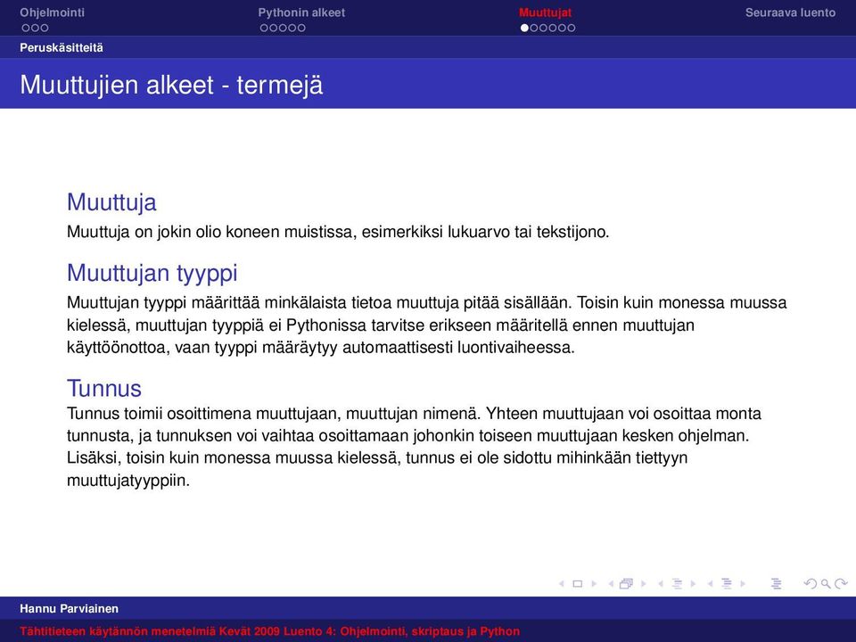The height and width of the screenshot is (642, 856).
Task: Click sentence starting 'Muuttuja on jokin olio'
Action: pos(338,232)
